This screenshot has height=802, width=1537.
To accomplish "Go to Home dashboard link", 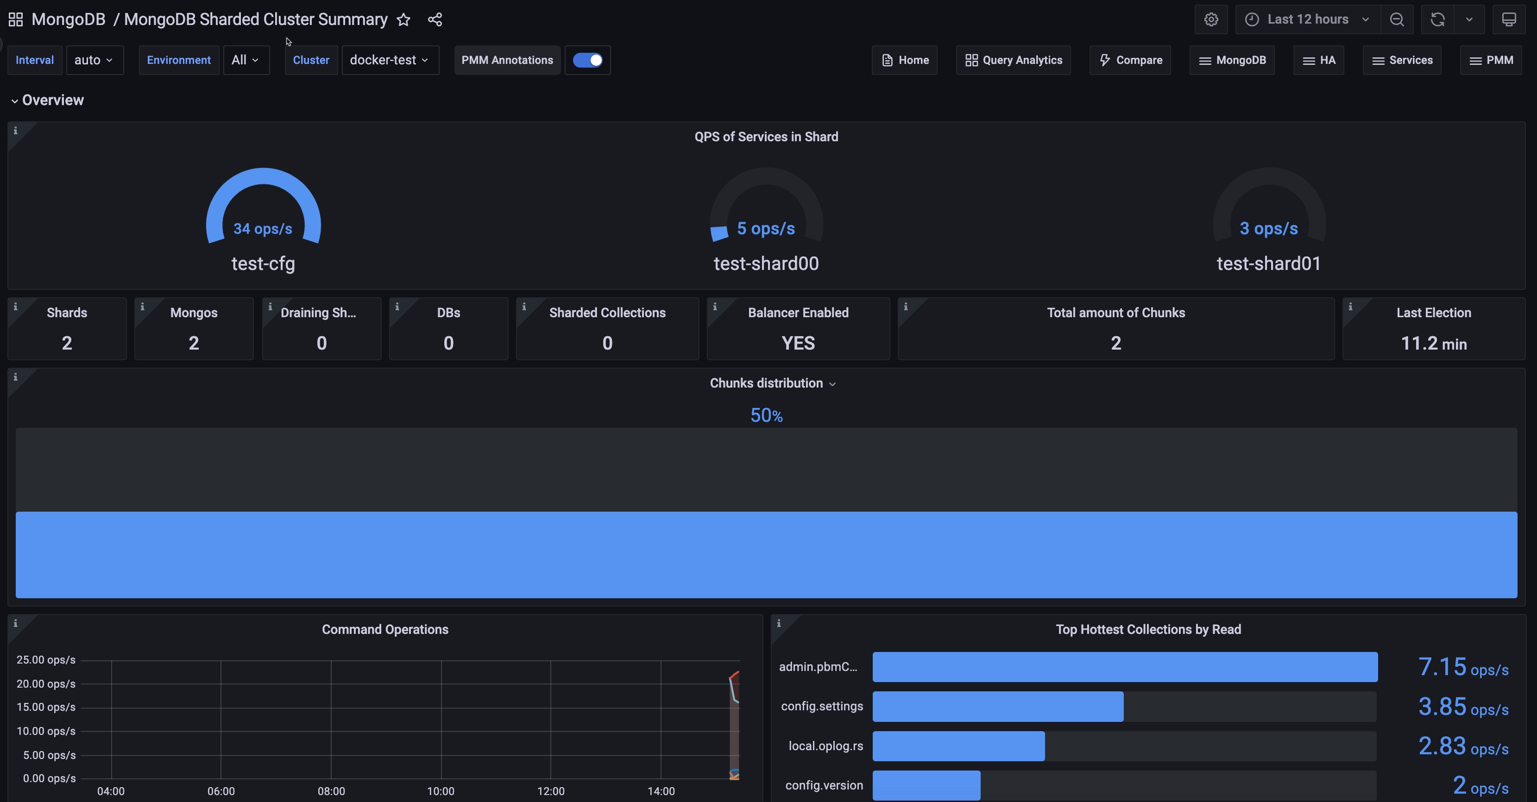I will tap(905, 60).
